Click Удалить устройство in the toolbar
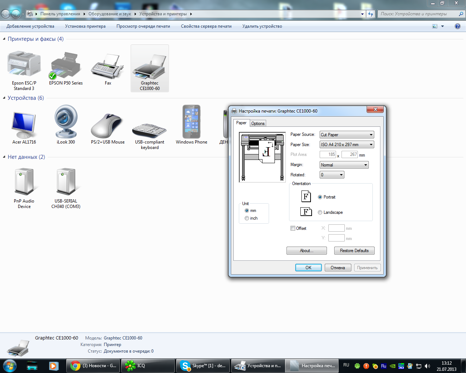 tap(262, 26)
